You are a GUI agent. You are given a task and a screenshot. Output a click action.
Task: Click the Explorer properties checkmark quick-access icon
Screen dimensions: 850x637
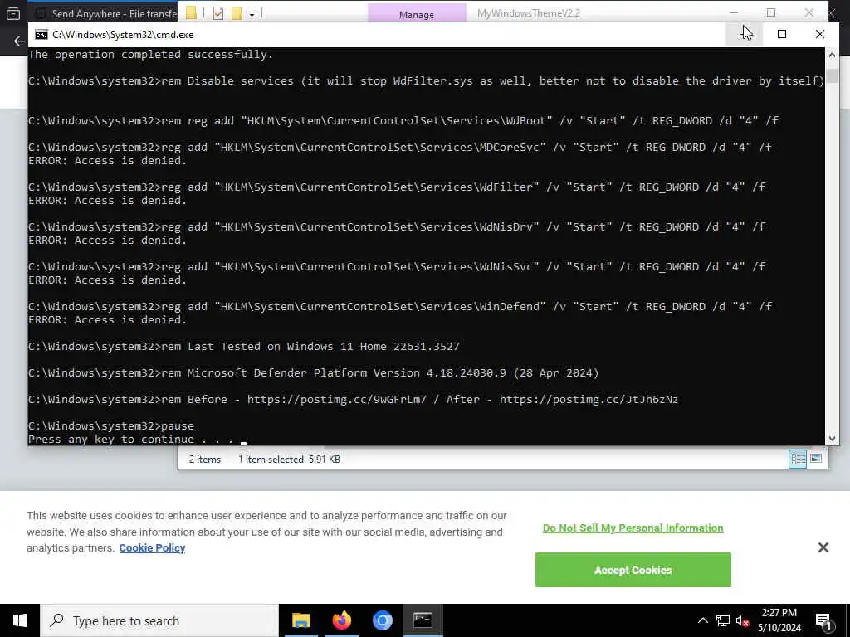[218, 13]
